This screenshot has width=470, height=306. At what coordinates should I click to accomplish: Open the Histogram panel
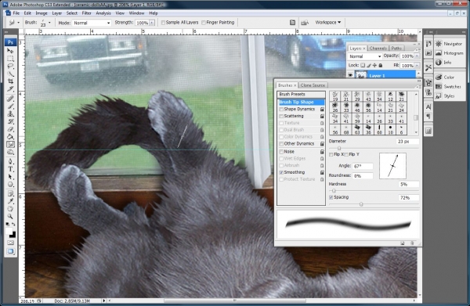[x=450, y=53]
